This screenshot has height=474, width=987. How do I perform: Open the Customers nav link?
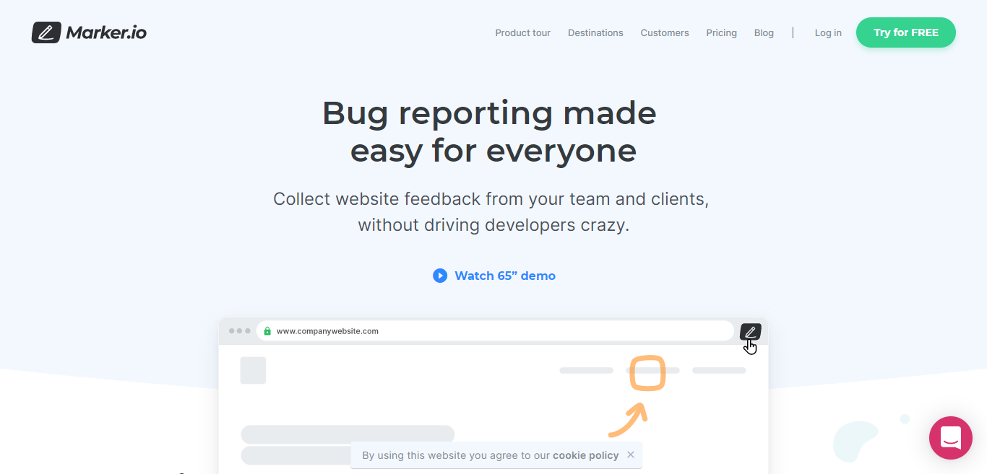(x=664, y=33)
